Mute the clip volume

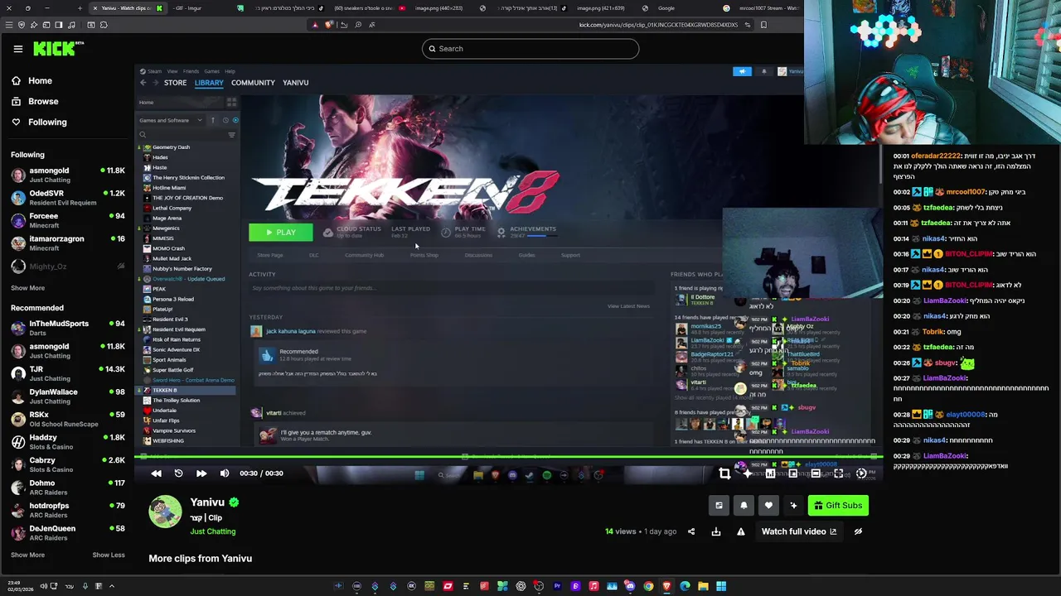(225, 473)
